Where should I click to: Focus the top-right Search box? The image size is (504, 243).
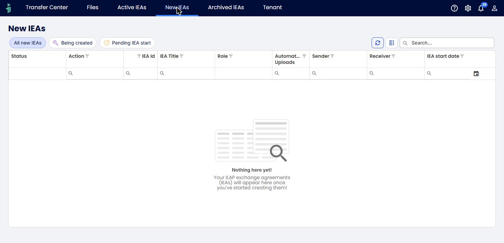point(447,43)
